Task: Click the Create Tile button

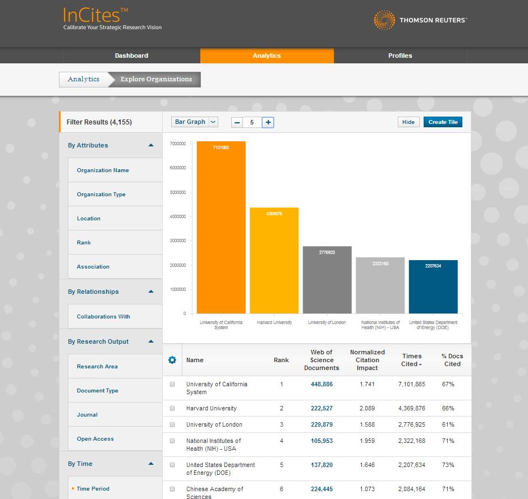Action: coord(443,122)
